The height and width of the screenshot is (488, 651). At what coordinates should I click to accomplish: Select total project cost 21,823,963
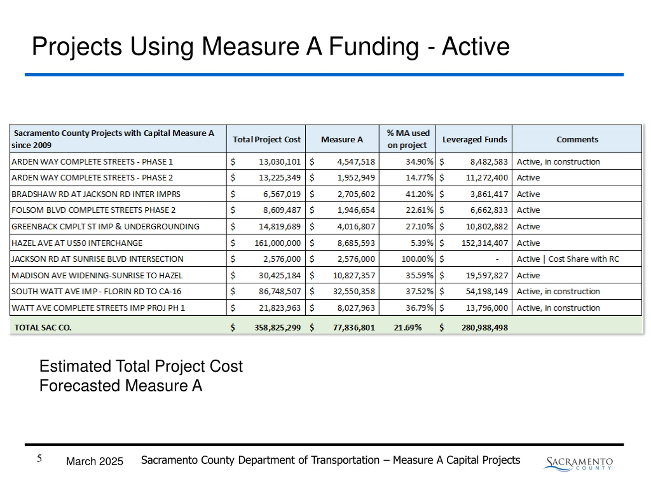279,308
